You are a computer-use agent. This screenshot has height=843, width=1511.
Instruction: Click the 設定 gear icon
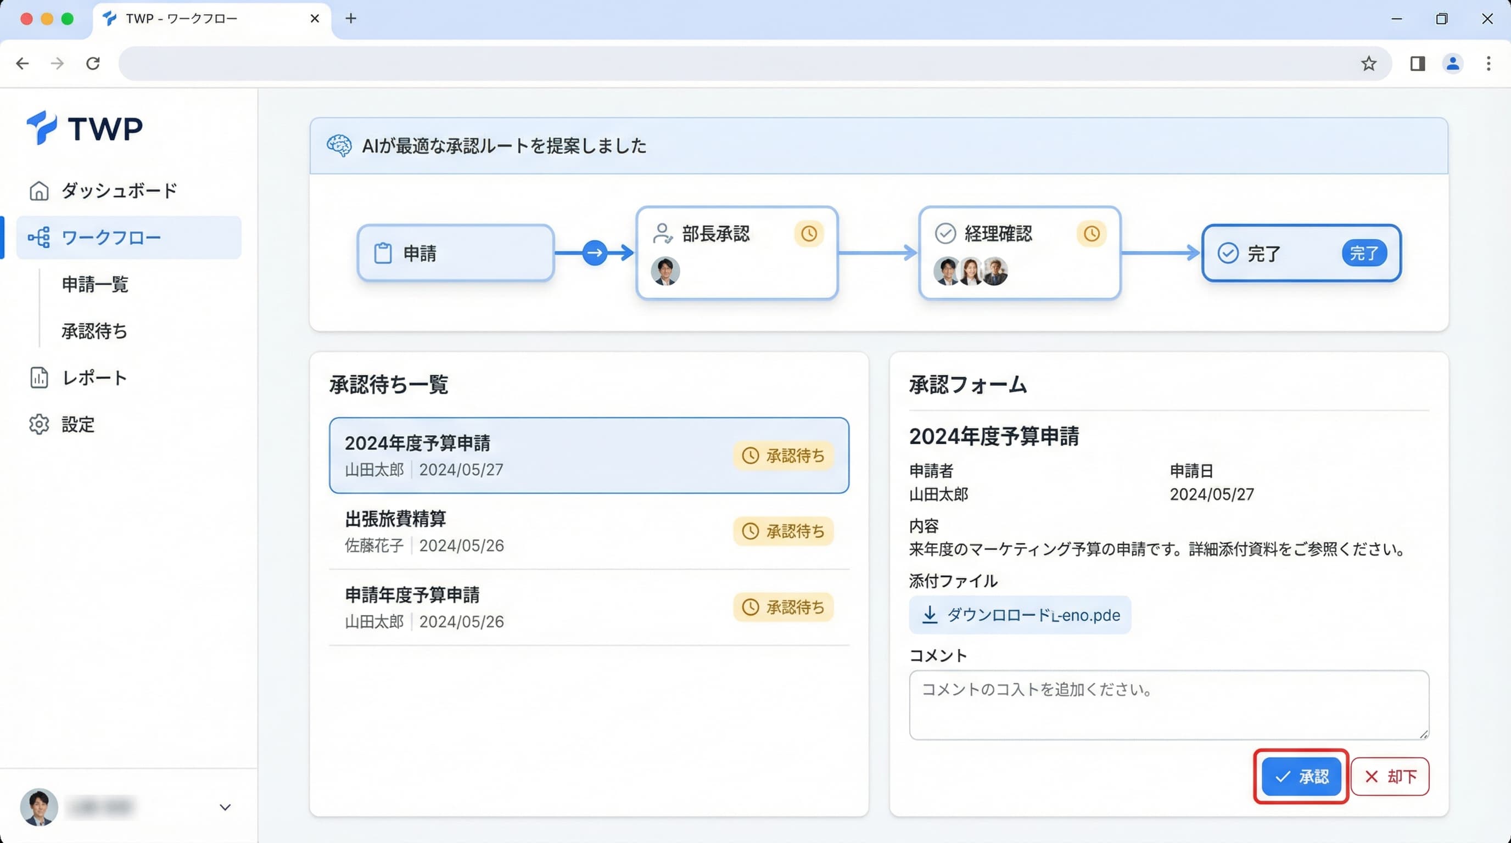[39, 424]
